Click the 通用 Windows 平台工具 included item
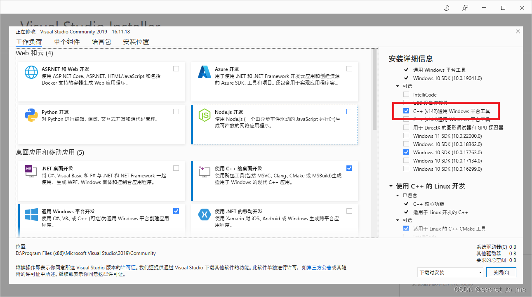532x297 pixels. pyautogui.click(x=439, y=70)
